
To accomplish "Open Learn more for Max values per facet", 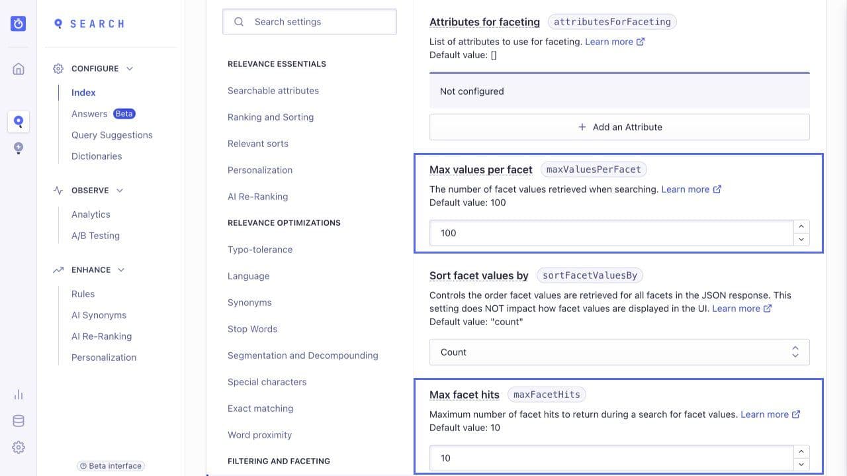I will [x=685, y=189].
